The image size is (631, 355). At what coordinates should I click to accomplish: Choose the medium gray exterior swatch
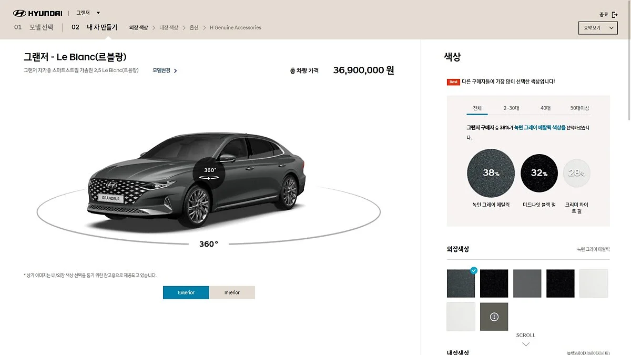[x=527, y=283]
